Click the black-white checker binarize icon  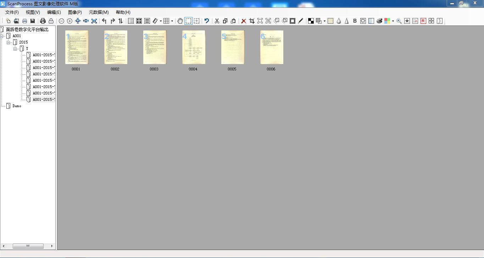311,21
